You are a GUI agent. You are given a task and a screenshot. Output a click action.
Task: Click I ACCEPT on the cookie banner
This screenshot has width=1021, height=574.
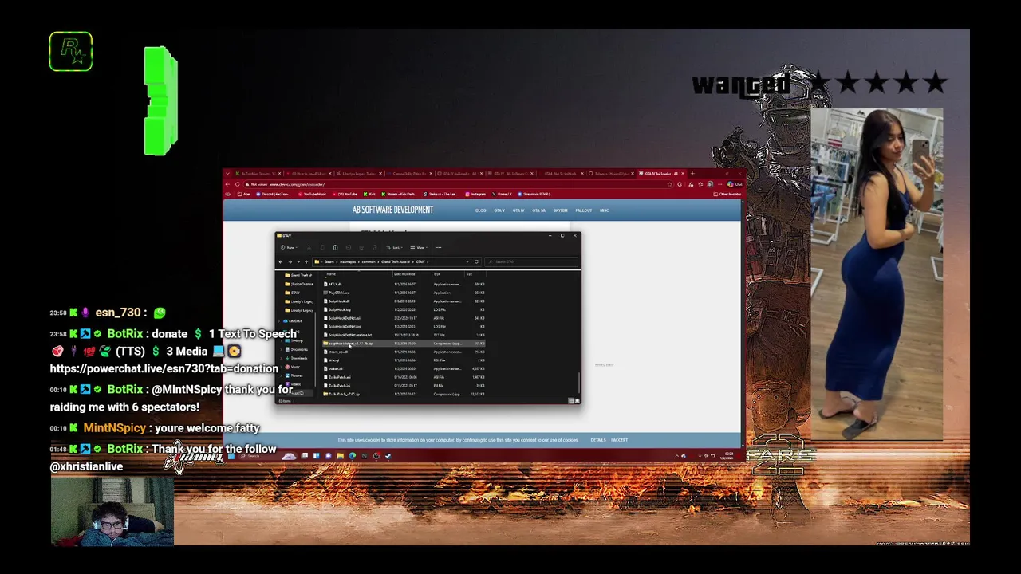620,440
